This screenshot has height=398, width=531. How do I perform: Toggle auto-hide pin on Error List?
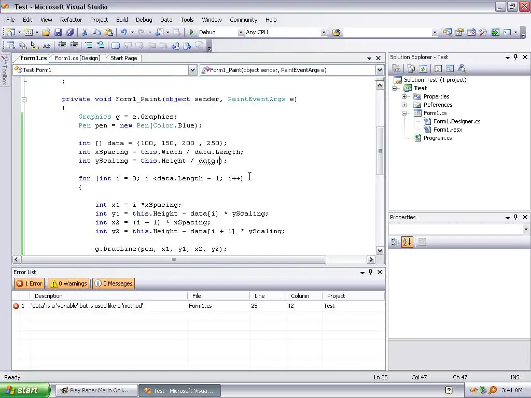tap(370, 272)
